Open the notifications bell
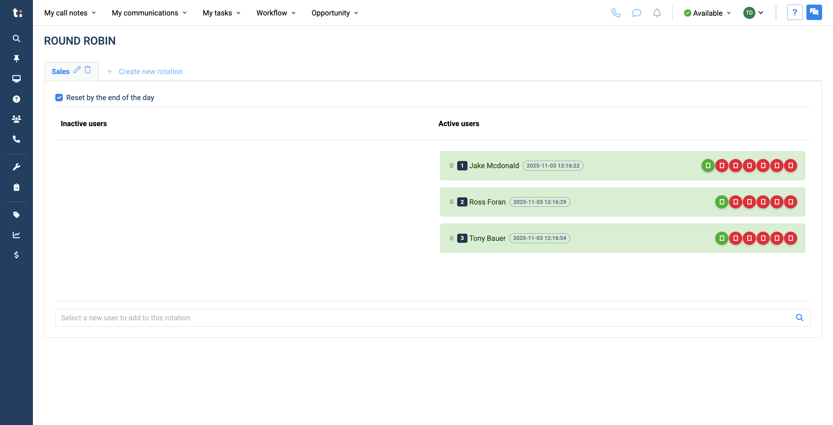The image size is (833, 425). point(657,13)
